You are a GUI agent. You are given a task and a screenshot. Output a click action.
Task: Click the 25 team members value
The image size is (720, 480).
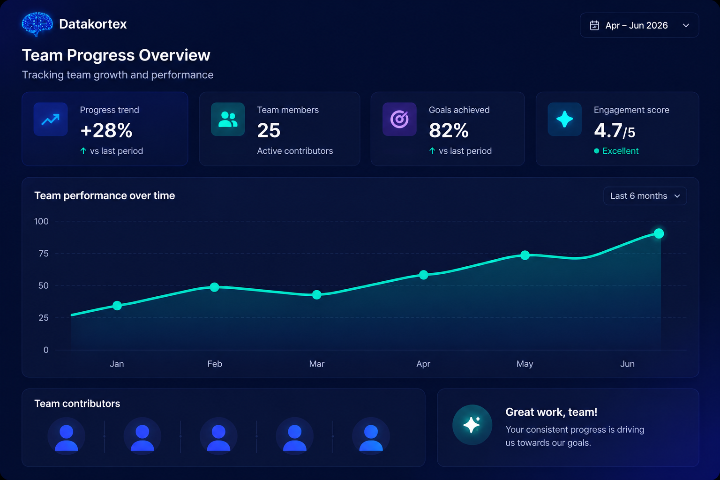269,130
